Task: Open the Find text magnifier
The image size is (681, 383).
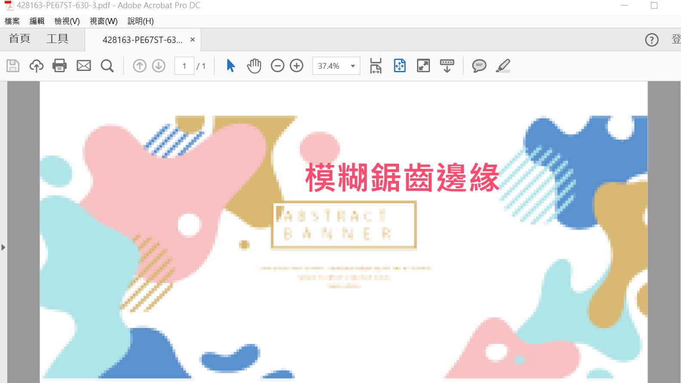Action: tap(107, 66)
